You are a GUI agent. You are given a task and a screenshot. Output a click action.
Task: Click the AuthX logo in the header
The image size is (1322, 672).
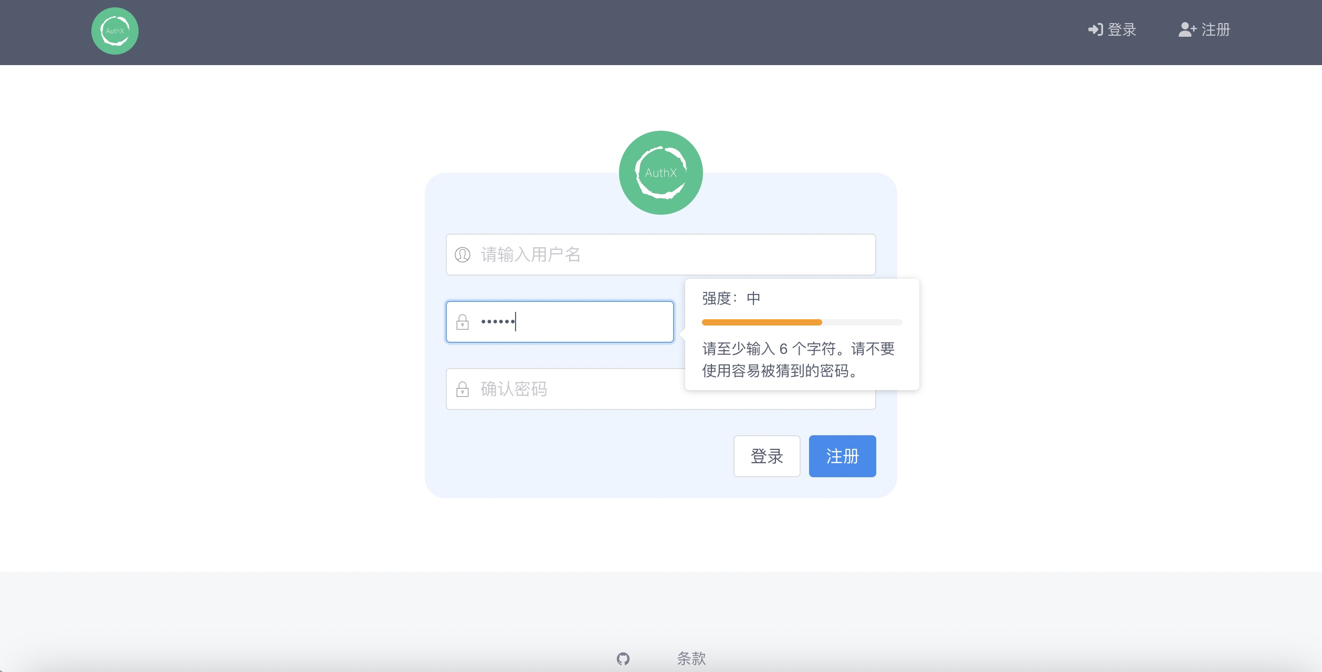114,31
